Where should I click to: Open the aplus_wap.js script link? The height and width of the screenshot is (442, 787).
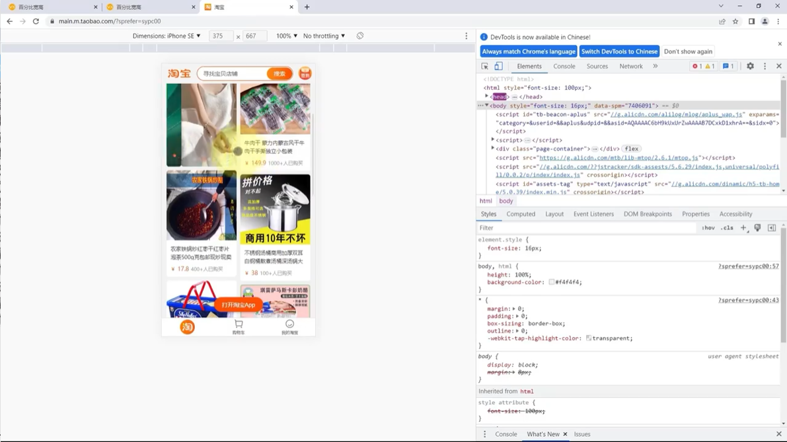(676, 114)
